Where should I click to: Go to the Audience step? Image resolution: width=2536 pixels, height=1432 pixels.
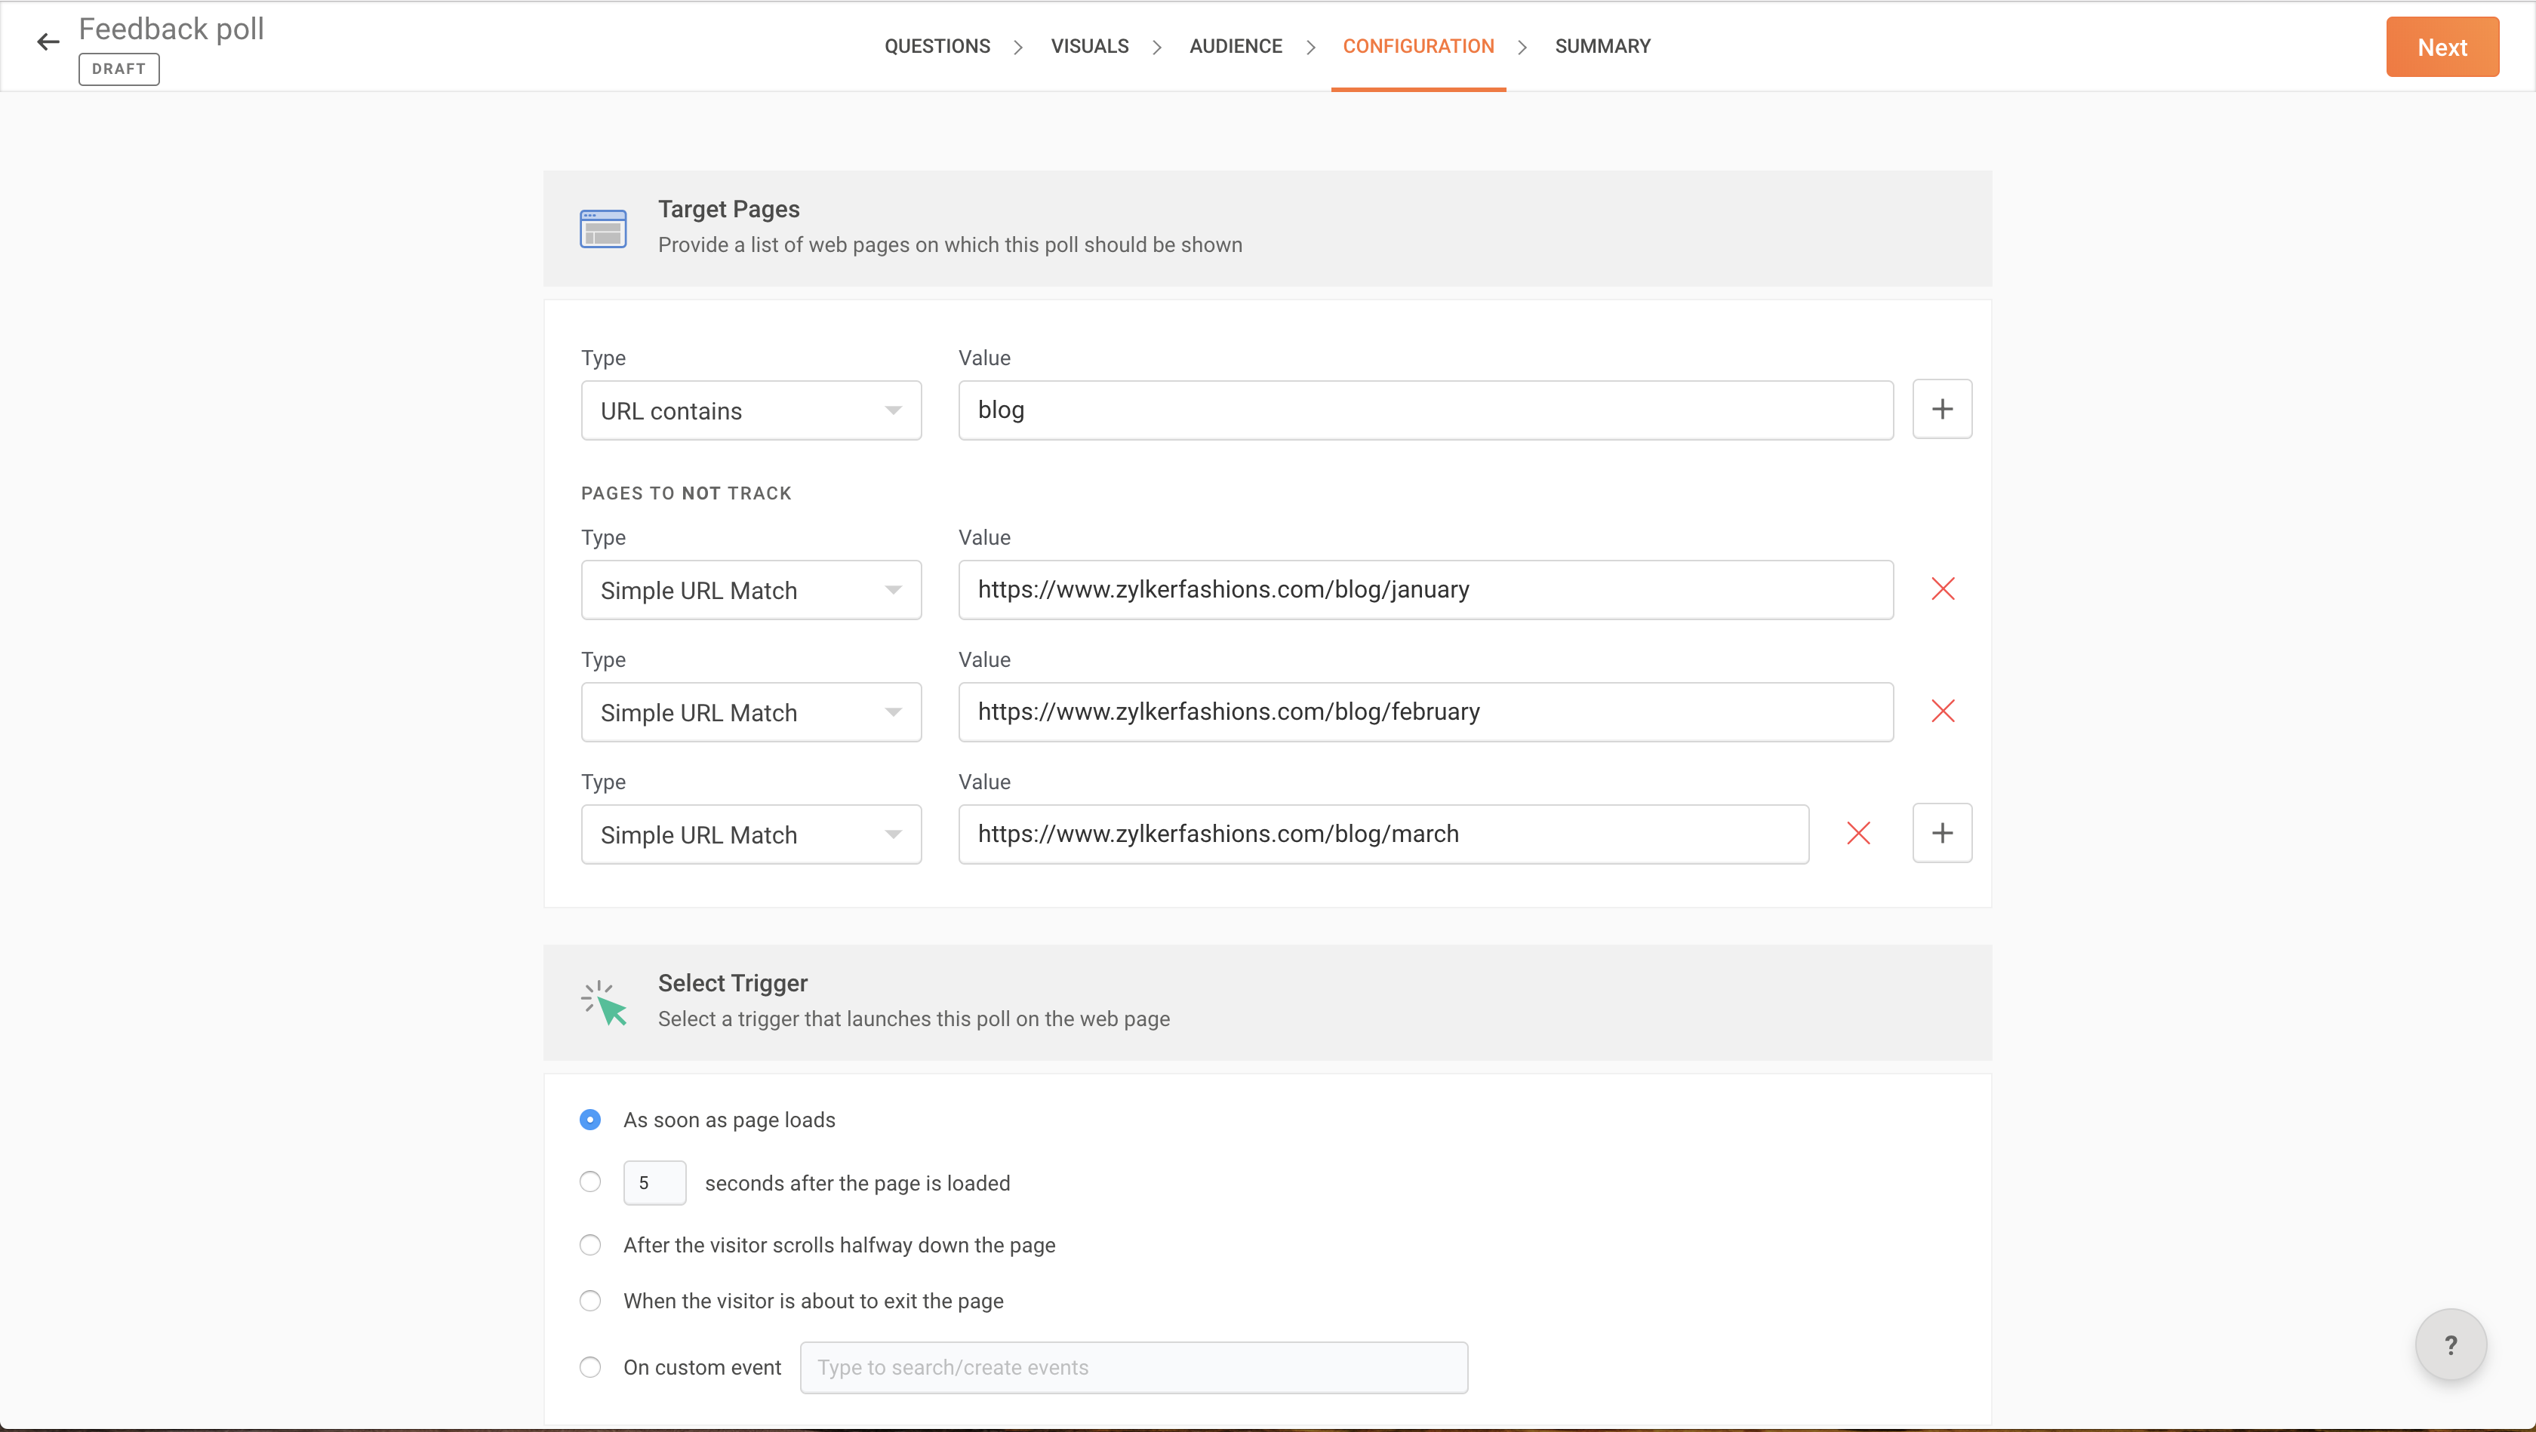(1235, 46)
